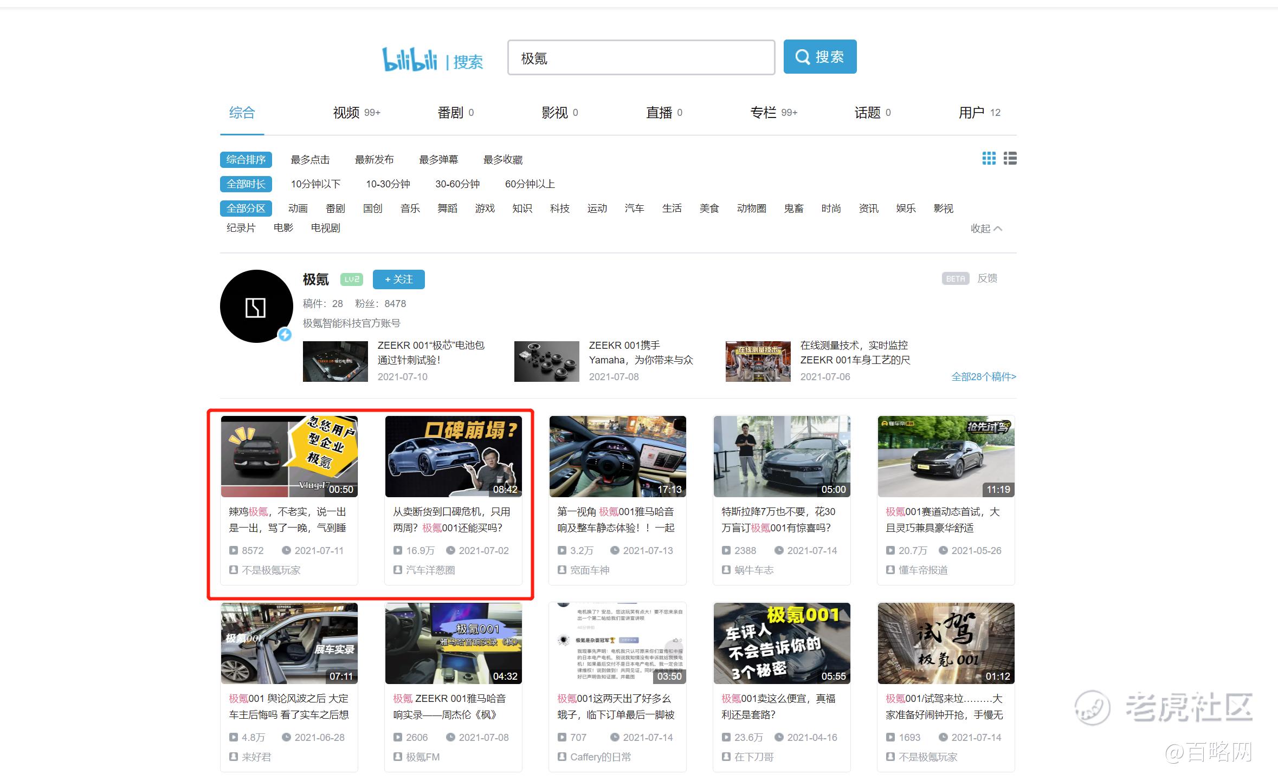Follow 极氪 with the 关注 button
The width and height of the screenshot is (1278, 781).
pyautogui.click(x=398, y=279)
